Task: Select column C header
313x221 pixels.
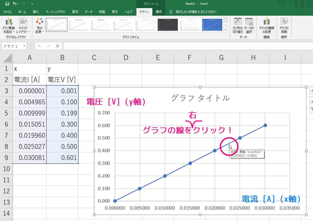Action: coord(94,58)
